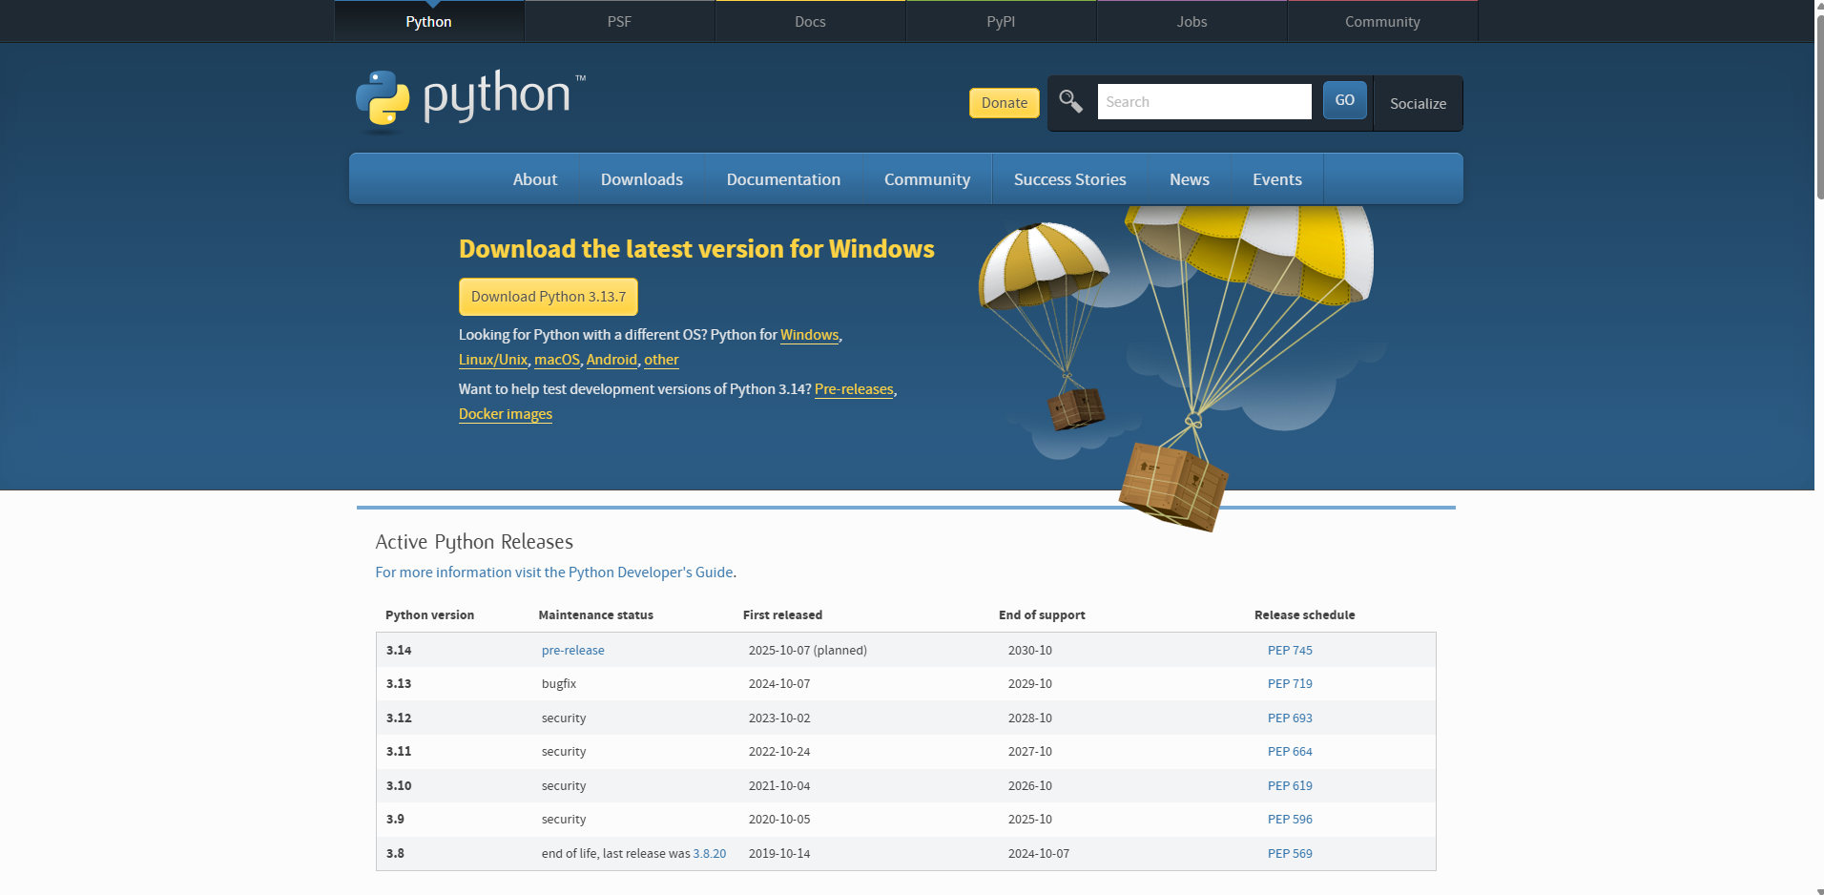Open the Socialize panel
Image resolution: width=1824 pixels, height=895 pixels.
click(x=1418, y=103)
